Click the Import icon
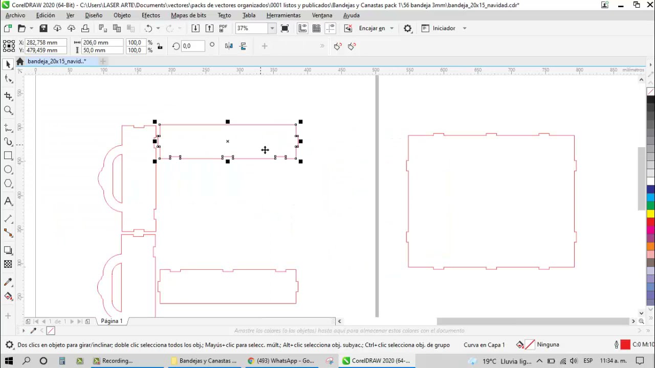Screen dimensions: 655x368 click(x=195, y=28)
